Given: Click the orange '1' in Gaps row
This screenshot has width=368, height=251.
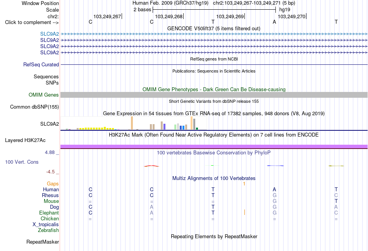Looking at the screenshot, I should tap(244, 184).
